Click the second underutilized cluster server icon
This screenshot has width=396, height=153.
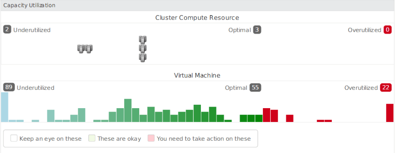click(x=89, y=49)
